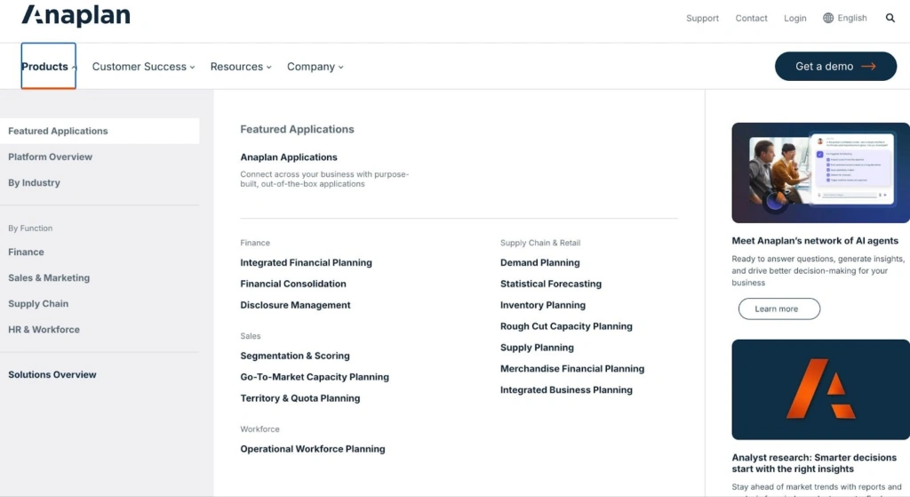Collapse the Products menu
The image size is (910, 497).
tap(49, 67)
